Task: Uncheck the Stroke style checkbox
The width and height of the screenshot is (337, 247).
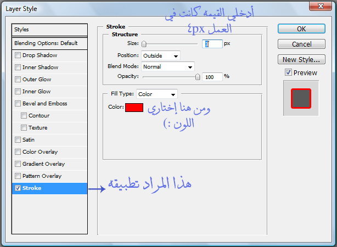Action: [x=18, y=188]
